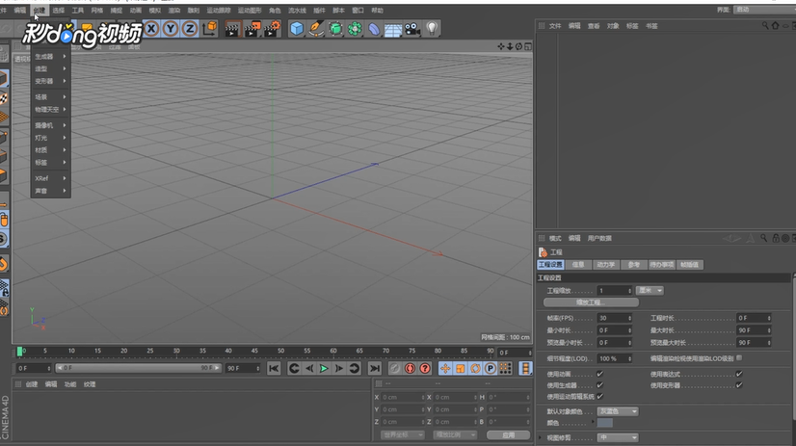
Task: Open the 默认对象颜色 dropdown
Action: (618, 411)
